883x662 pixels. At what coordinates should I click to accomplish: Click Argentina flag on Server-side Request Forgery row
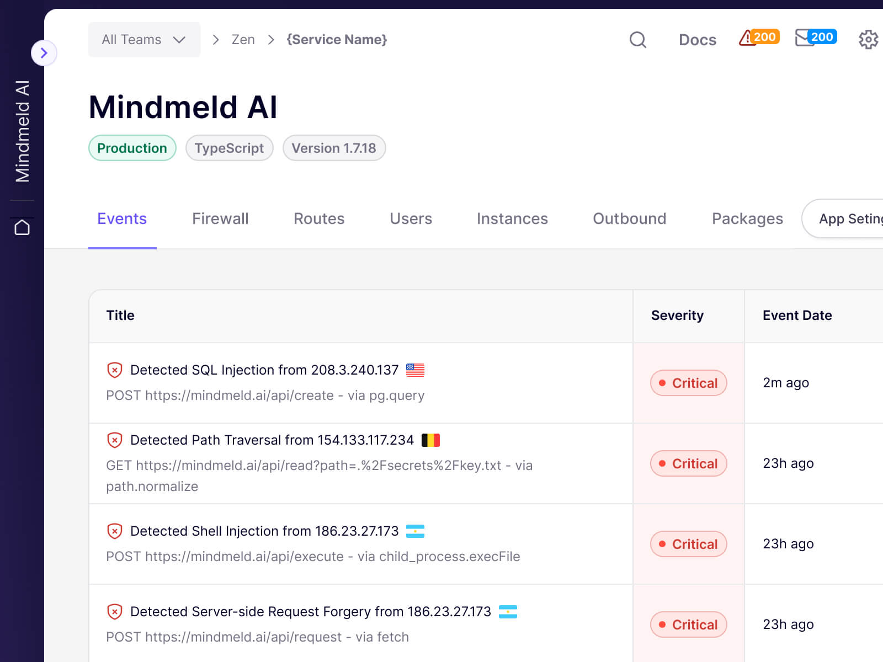tap(508, 612)
